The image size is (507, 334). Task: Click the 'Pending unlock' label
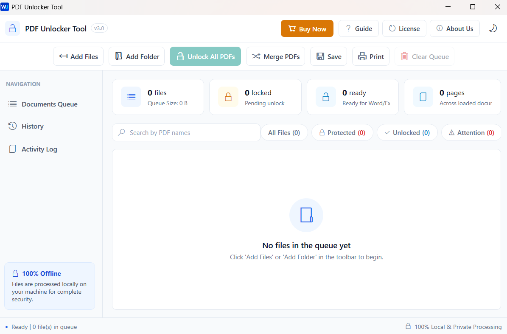tap(264, 103)
